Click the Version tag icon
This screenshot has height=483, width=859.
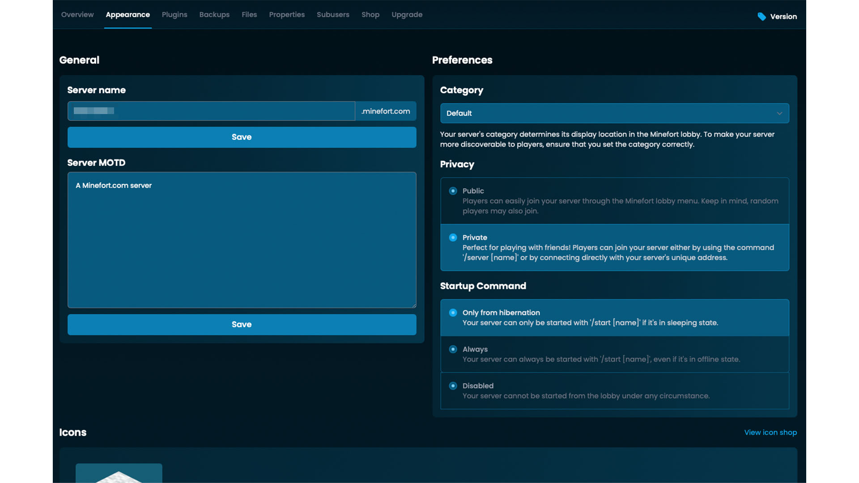coord(761,17)
